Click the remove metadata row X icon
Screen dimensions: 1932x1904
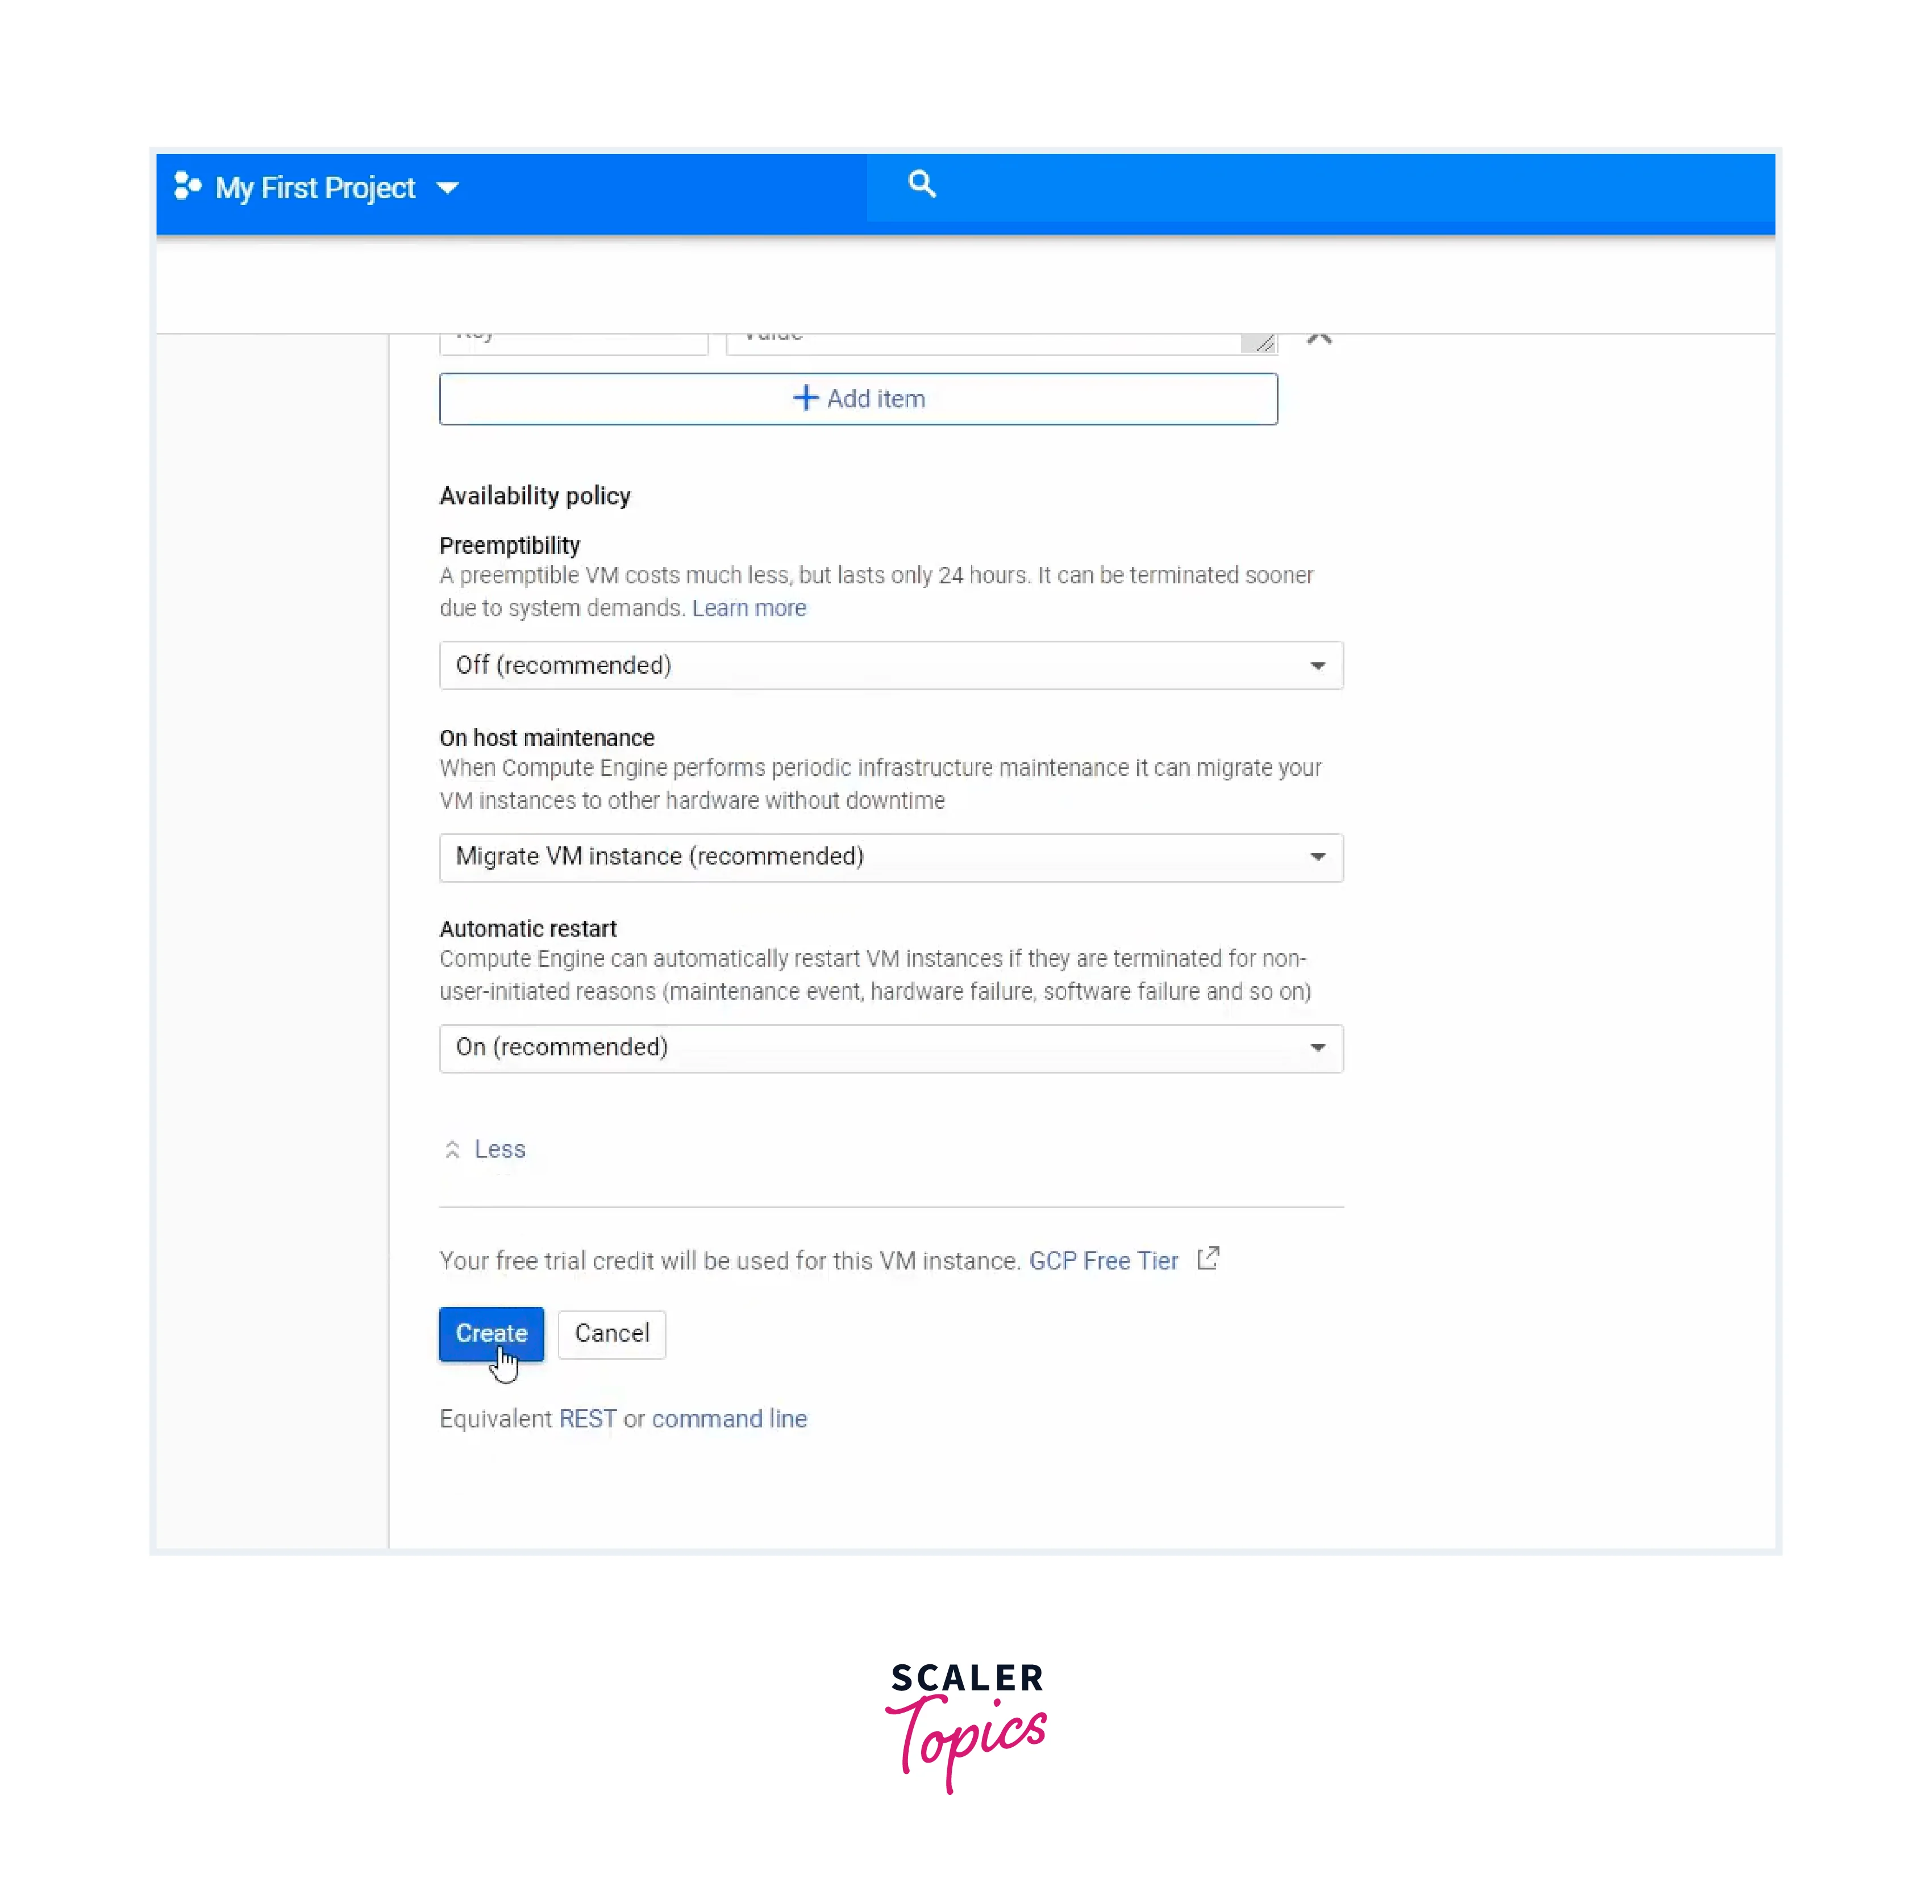click(x=1320, y=335)
